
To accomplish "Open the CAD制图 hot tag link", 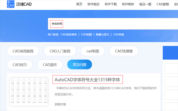I will coord(86,34).
